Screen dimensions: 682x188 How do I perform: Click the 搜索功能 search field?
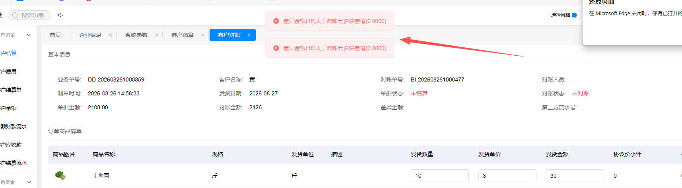[x=29, y=15]
